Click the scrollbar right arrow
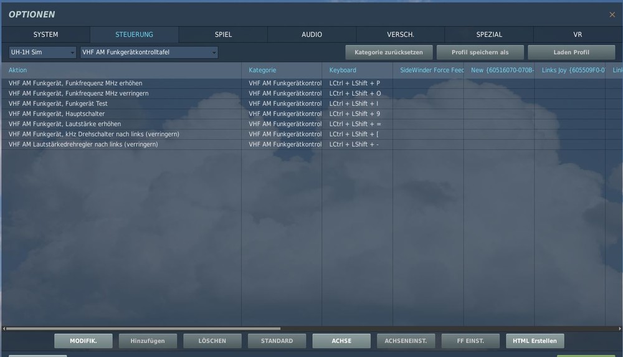623x357 pixels. tap(619, 329)
